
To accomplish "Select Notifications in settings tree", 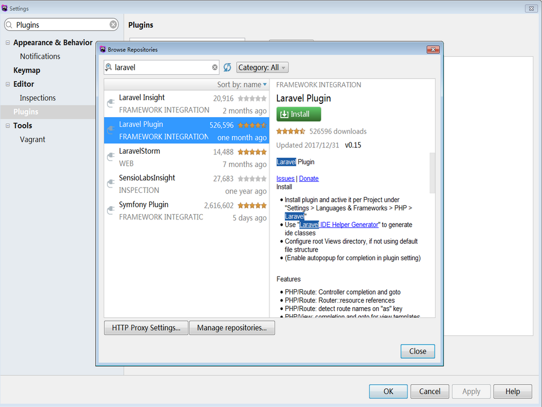I will [x=40, y=56].
